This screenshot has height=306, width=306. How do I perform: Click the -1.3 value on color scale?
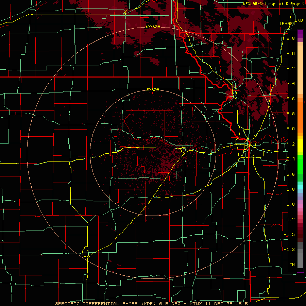[x=289, y=250]
